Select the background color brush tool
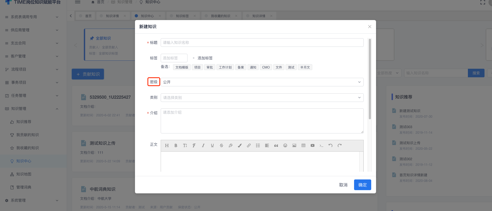The width and height of the screenshot is (492, 211). (x=240, y=145)
